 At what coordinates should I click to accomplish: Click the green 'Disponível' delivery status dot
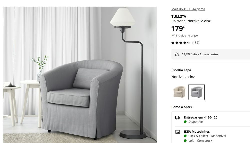(x=185, y=122)
